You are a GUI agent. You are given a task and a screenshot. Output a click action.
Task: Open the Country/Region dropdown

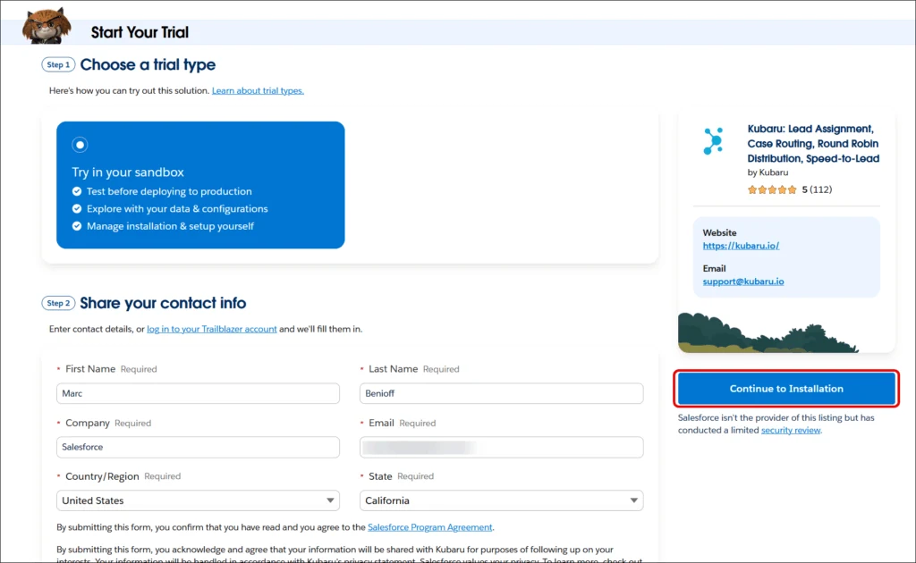(198, 500)
